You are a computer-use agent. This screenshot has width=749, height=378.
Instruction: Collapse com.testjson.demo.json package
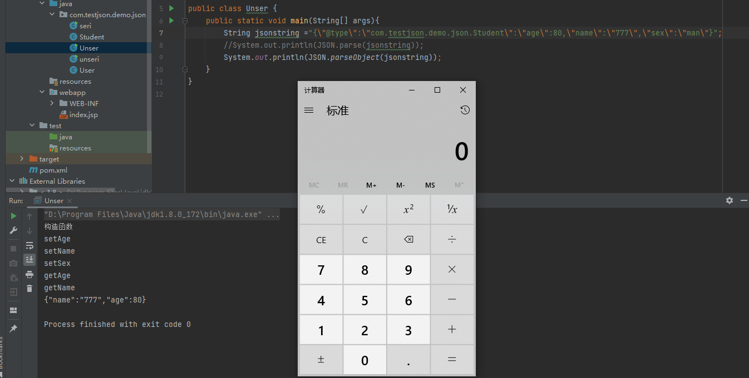point(52,14)
